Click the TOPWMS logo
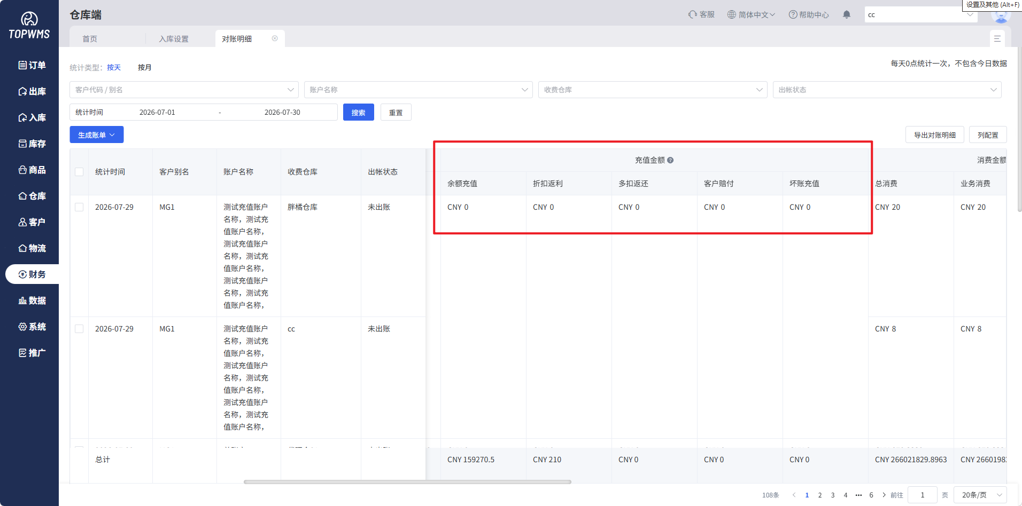This screenshot has height=506, width=1022. (29, 26)
